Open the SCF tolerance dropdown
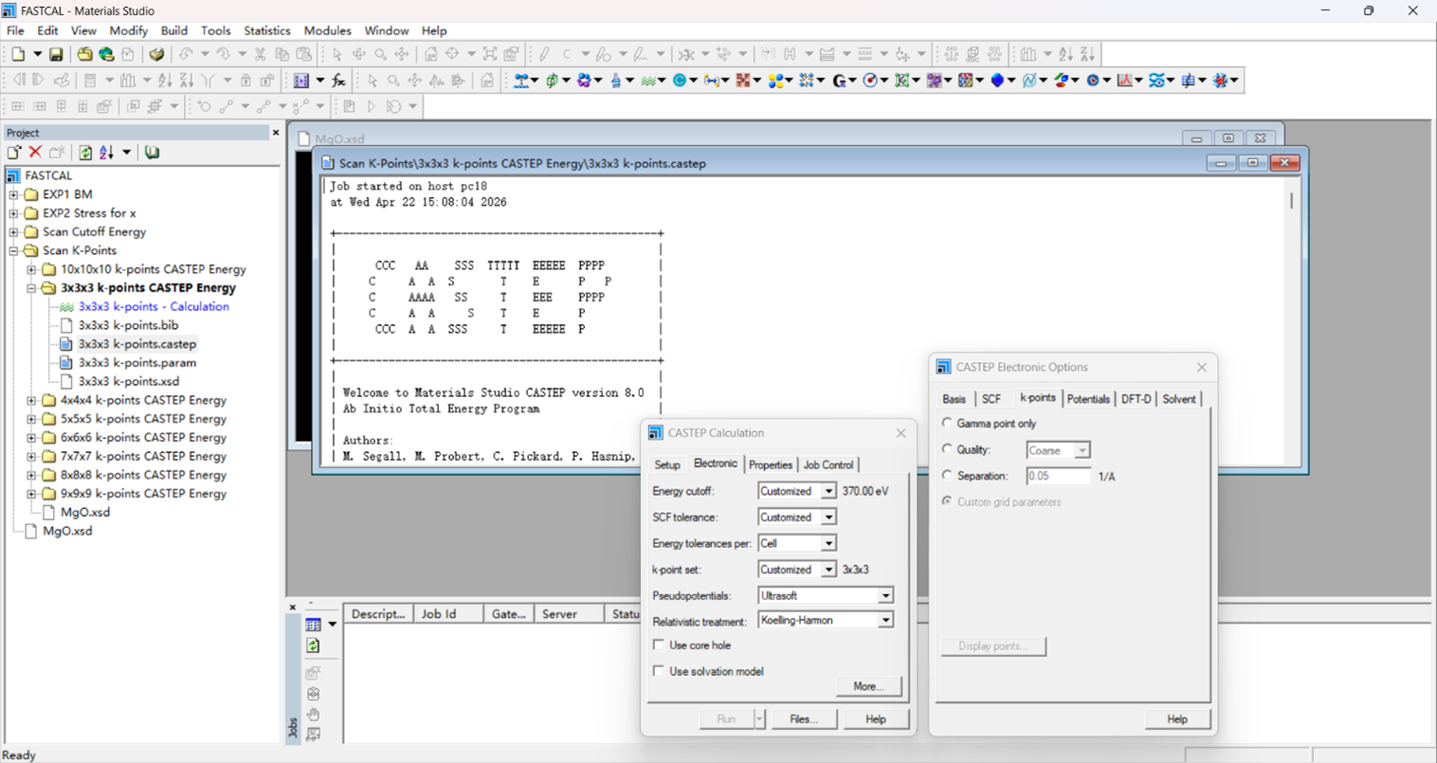This screenshot has width=1437, height=763. pos(828,518)
